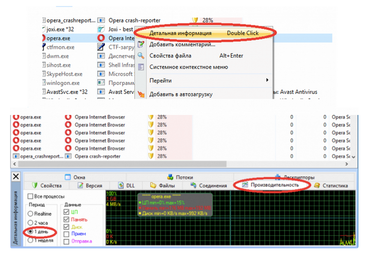
Task: Click the horizontal scrollbar thumb
Action: tap(122, 164)
